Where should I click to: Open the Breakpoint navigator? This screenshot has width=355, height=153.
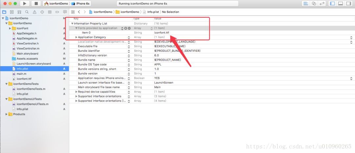pos(57,12)
